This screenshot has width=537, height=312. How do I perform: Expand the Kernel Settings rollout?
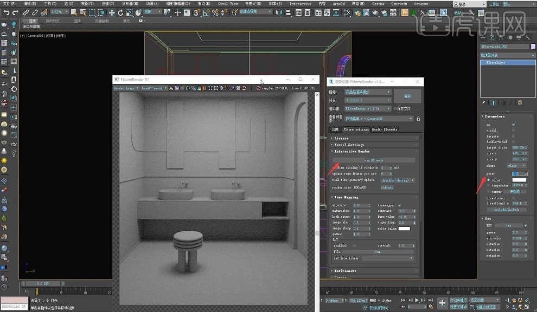tap(374, 145)
